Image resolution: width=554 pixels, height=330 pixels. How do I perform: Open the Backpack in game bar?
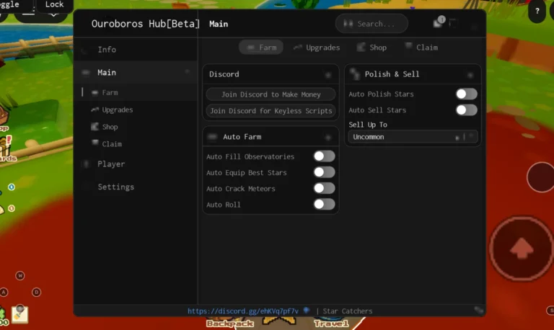(230, 323)
